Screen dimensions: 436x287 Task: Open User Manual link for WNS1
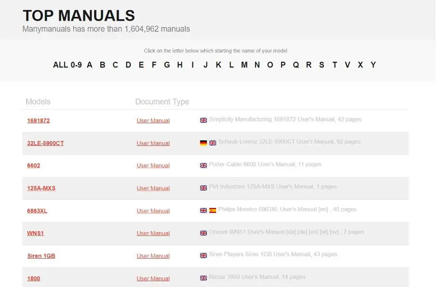point(153,233)
